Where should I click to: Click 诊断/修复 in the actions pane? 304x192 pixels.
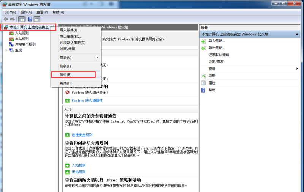tap(216, 61)
